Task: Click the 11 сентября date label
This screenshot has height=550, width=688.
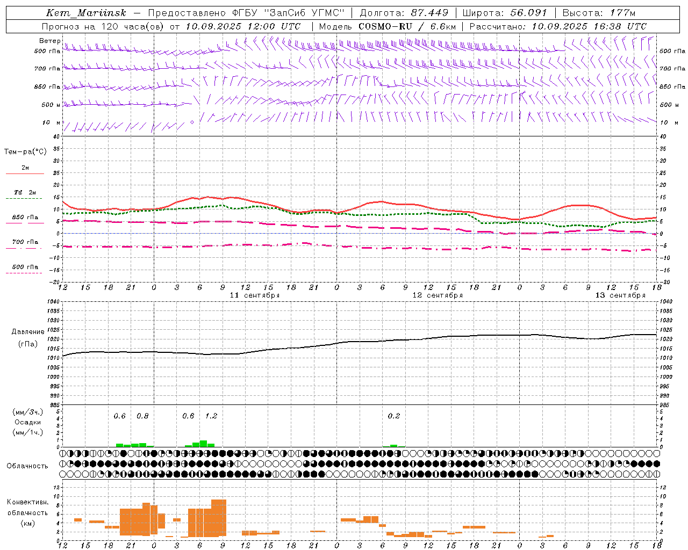Action: [255, 295]
